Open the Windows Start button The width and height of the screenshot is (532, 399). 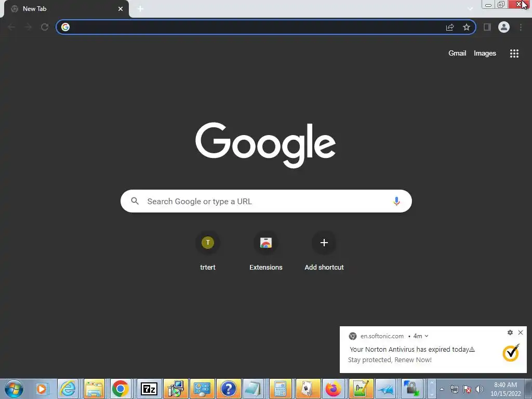(x=14, y=389)
